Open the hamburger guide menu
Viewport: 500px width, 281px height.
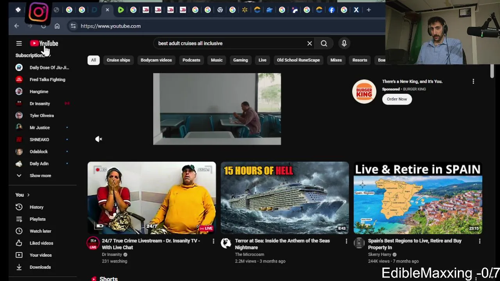[19, 43]
